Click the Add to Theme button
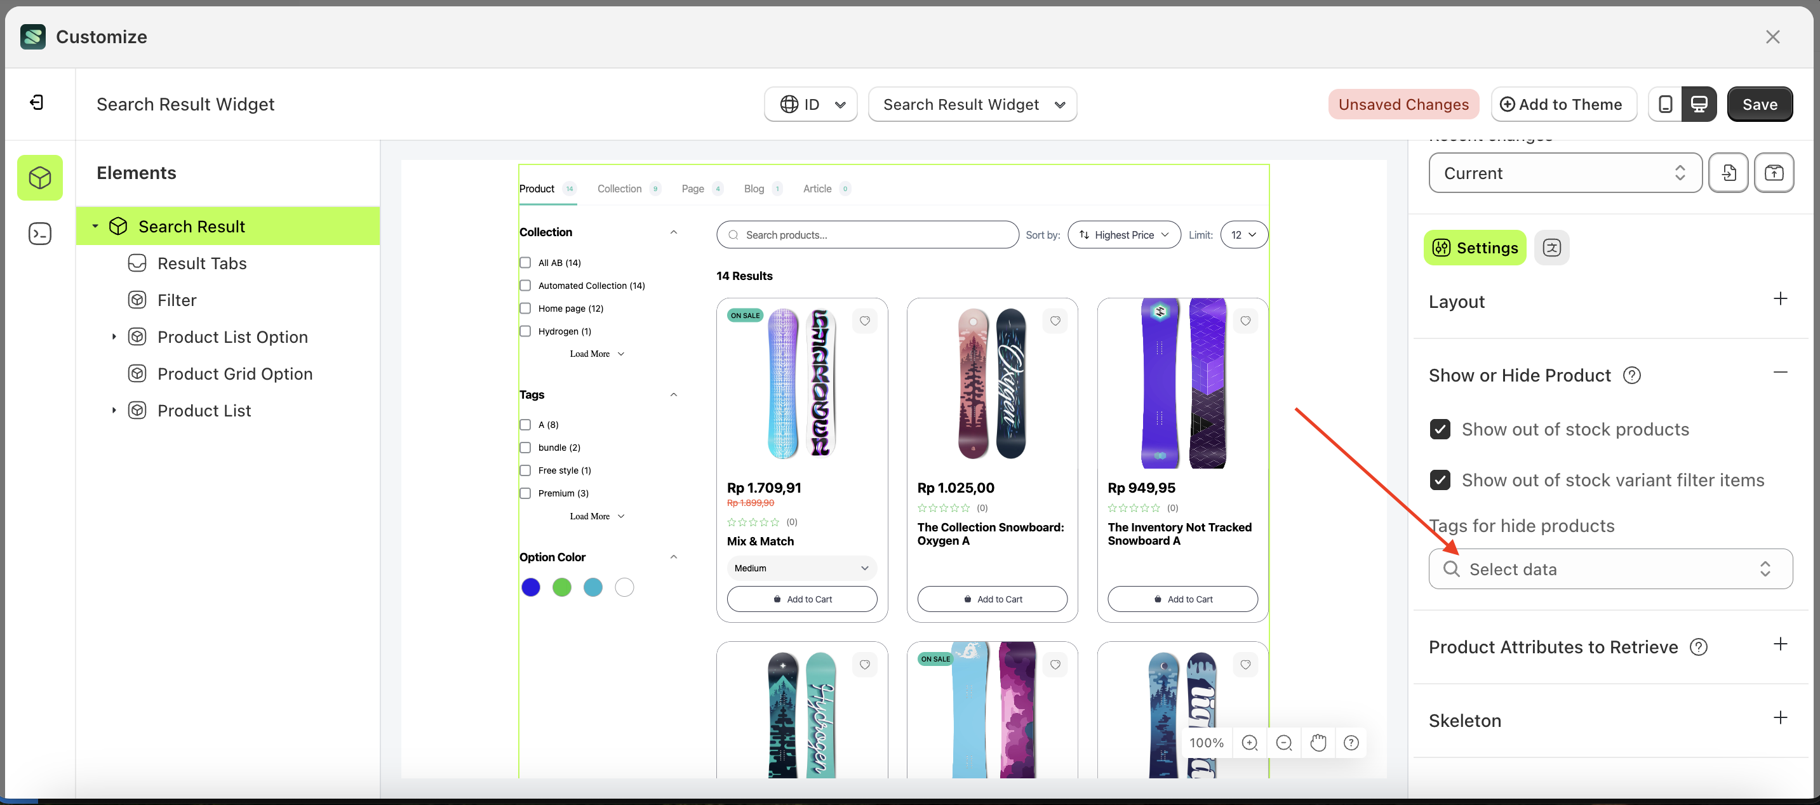This screenshot has width=1820, height=805. click(1563, 104)
